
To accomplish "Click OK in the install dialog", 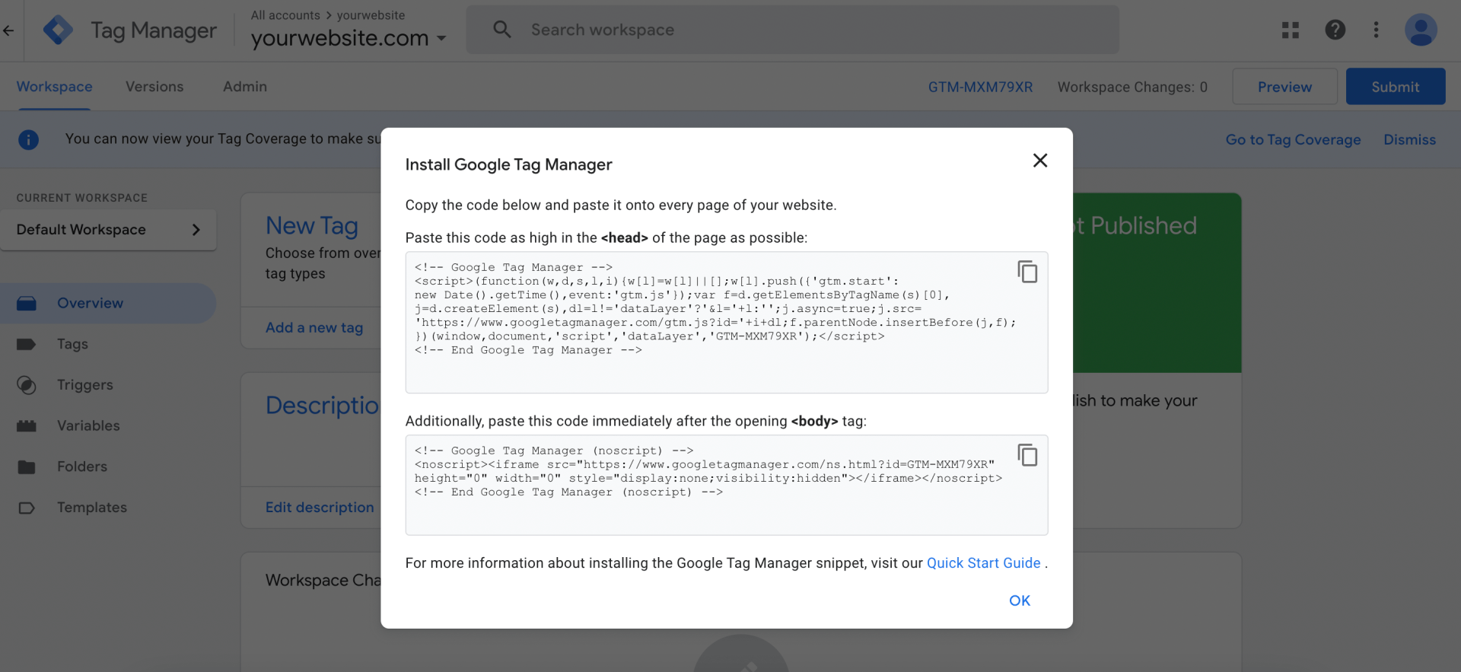I will [x=1019, y=600].
